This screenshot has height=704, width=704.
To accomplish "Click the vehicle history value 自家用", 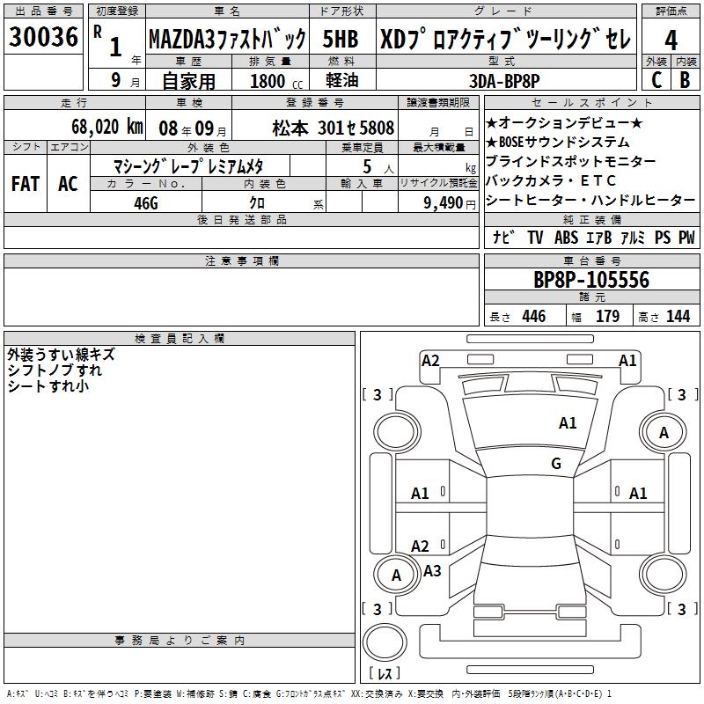I will tap(188, 81).
